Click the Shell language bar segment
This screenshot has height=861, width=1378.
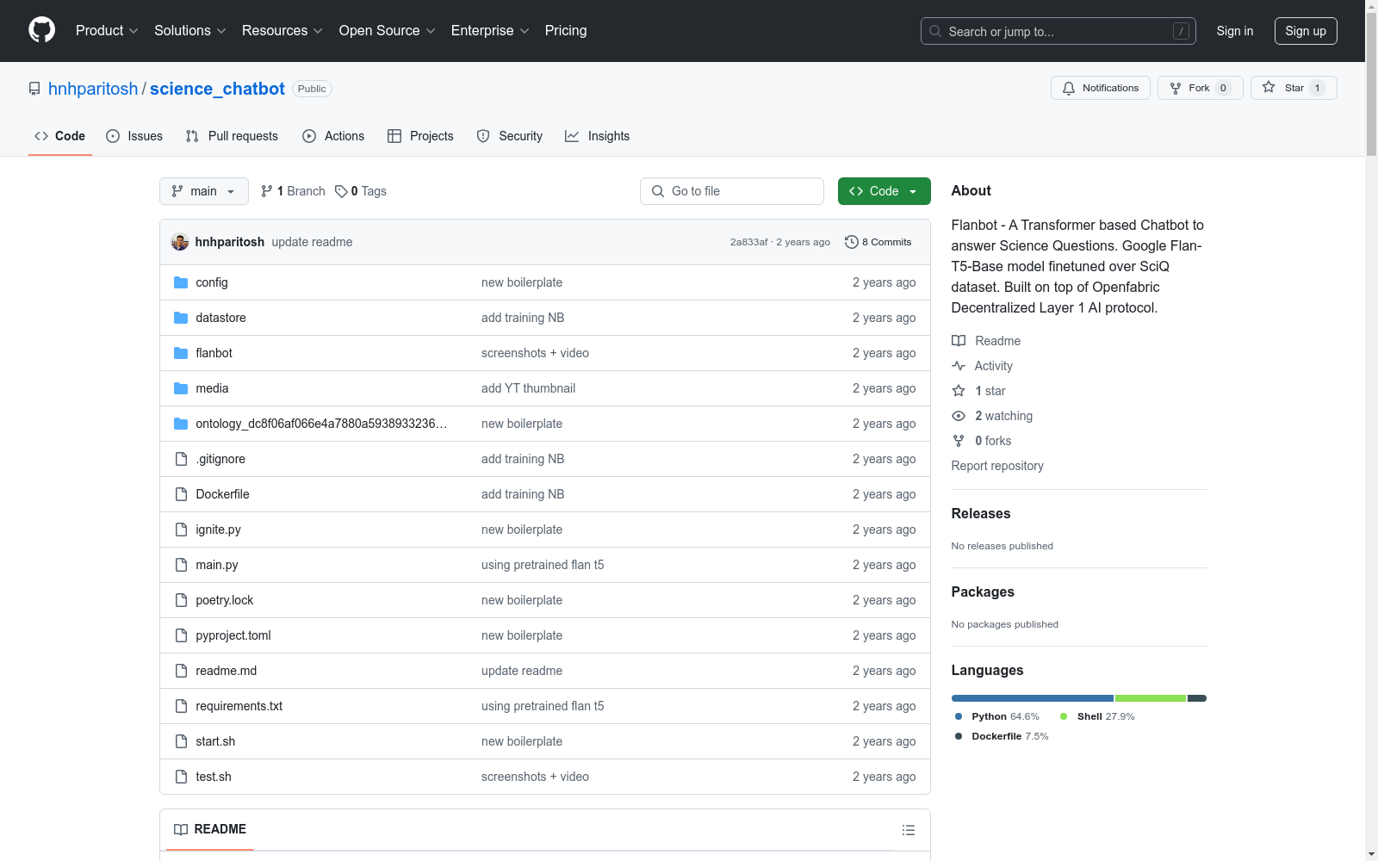tap(1151, 698)
